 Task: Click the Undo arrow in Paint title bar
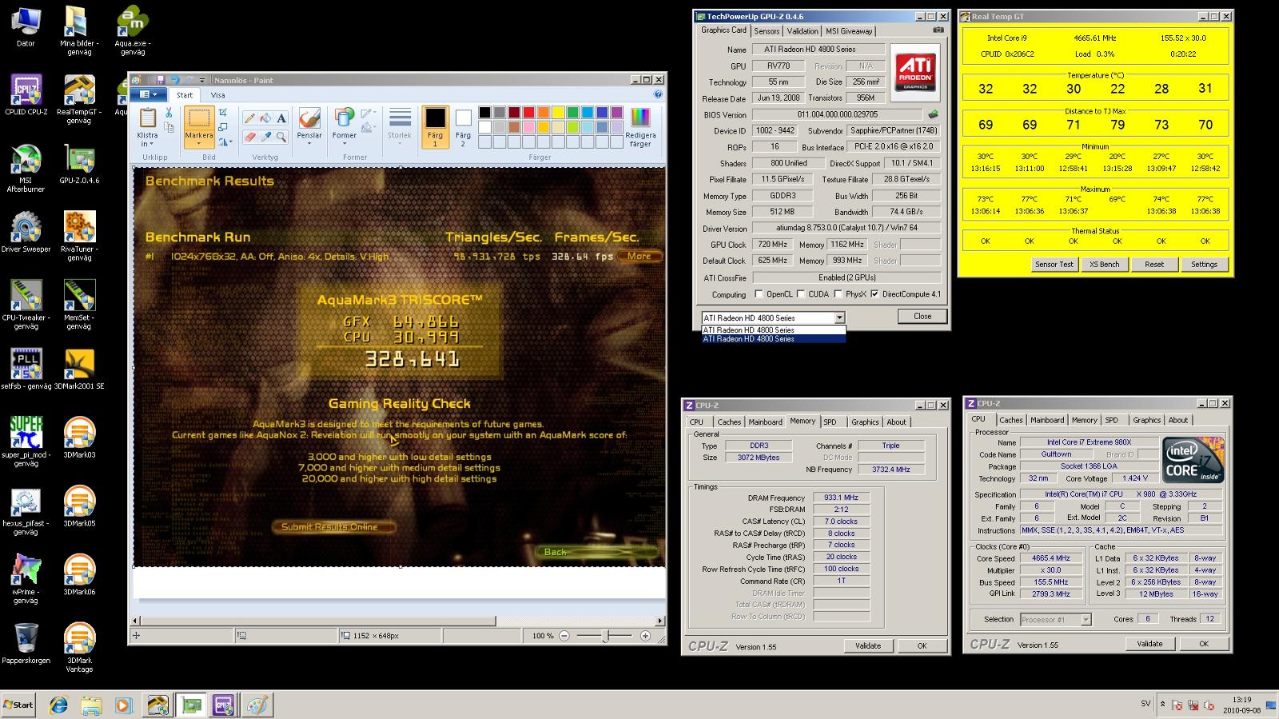tap(174, 80)
